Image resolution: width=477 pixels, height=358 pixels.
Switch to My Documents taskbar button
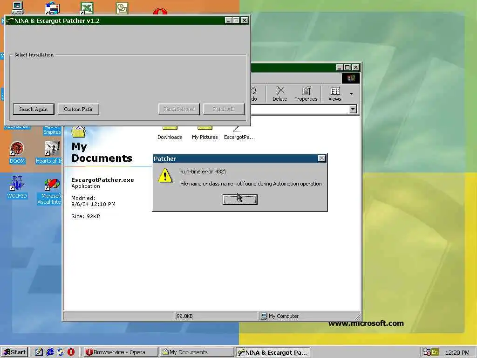(x=197, y=352)
